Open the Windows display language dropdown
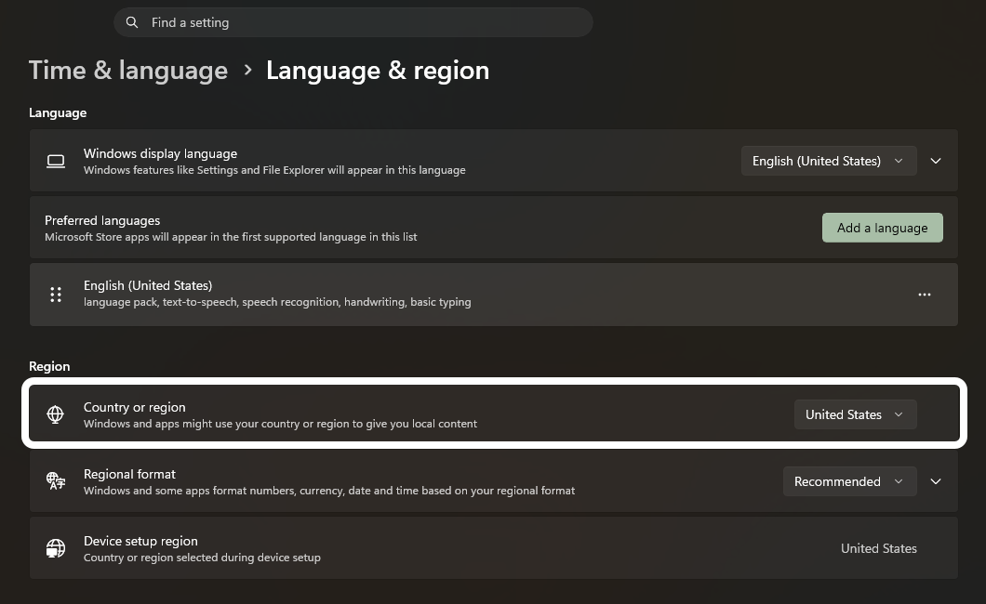 828,161
